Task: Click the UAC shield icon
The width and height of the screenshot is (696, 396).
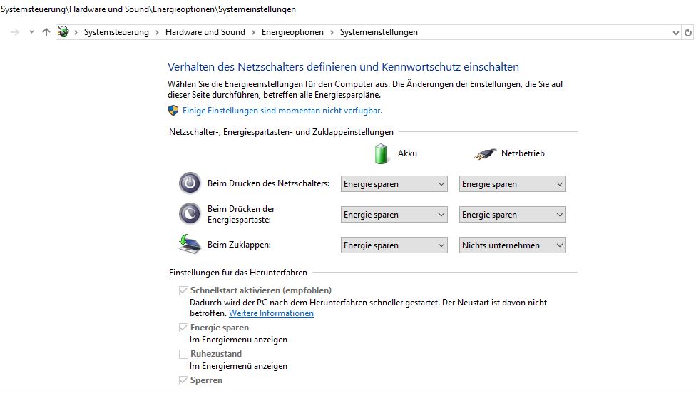Action: [x=173, y=111]
